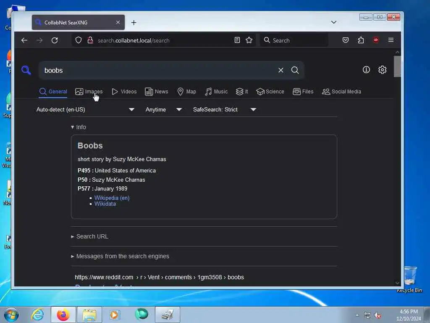The image size is (430, 323).
Task: Open the Firefox hamburger menu
Action: [x=391, y=40]
